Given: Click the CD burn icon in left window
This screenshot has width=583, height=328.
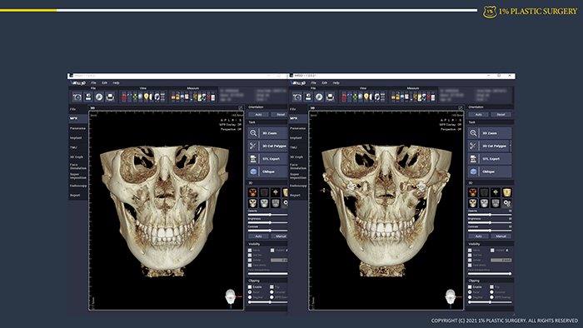Looking at the screenshot, I should coord(99,97).
